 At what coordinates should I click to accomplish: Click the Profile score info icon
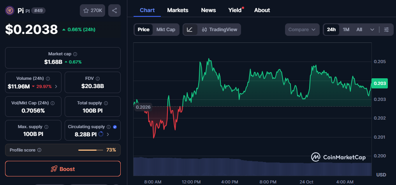tap(39, 150)
